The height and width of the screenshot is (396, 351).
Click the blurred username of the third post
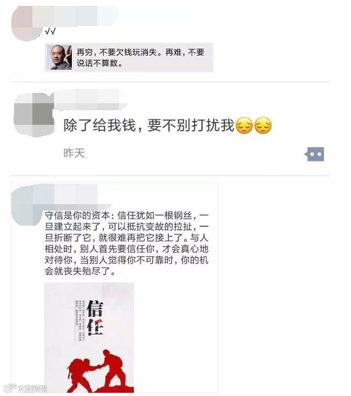coord(76,194)
